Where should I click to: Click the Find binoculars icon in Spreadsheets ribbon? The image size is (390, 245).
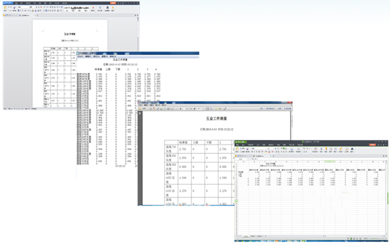352,149
